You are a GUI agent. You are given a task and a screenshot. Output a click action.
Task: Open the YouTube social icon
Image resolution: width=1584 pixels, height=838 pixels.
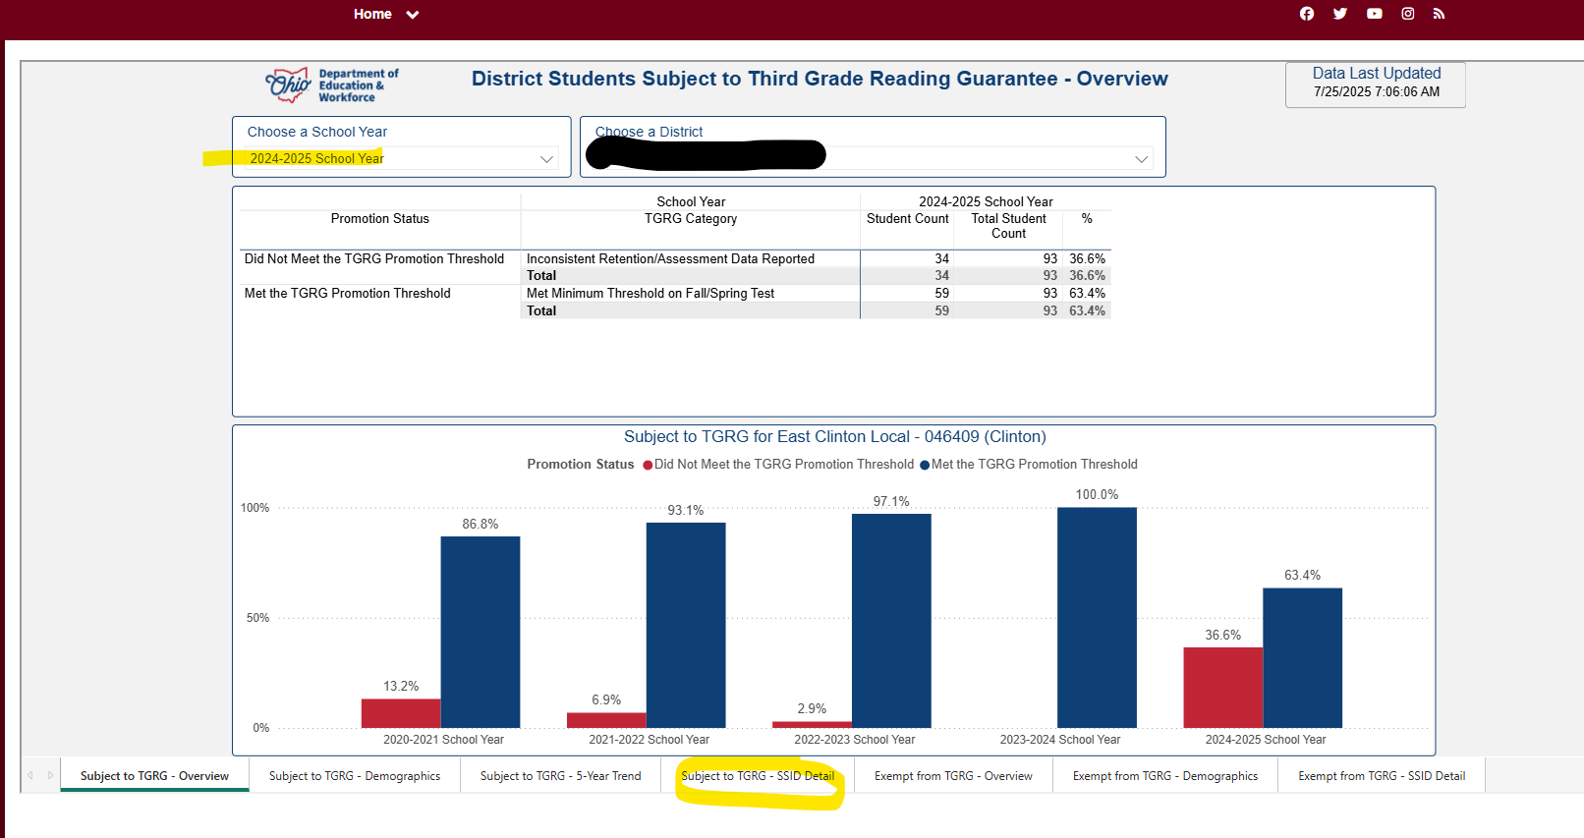[x=1374, y=14]
